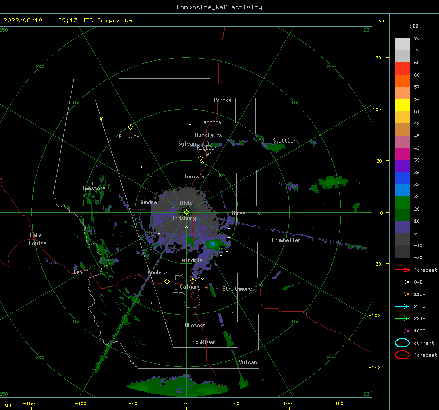The image size is (439, 410).
Task: Click the HighRiver city label
Action: (x=202, y=342)
